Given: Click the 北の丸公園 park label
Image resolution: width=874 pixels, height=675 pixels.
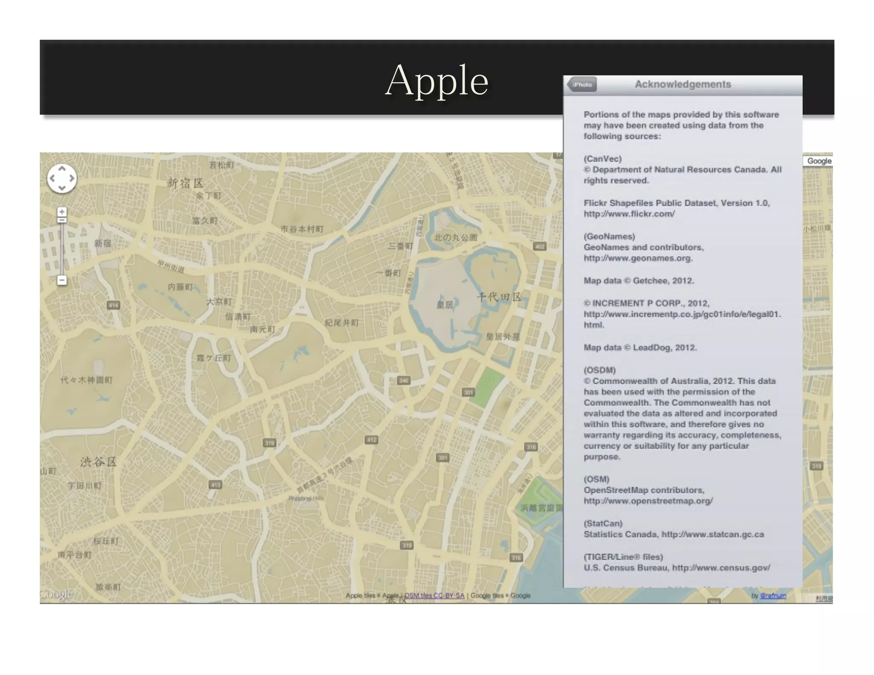Looking at the screenshot, I should point(455,238).
